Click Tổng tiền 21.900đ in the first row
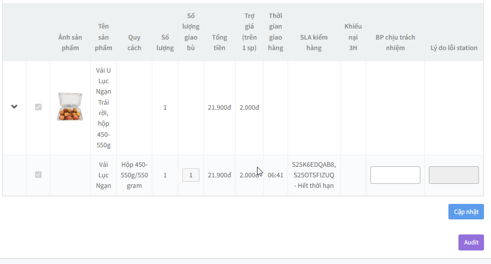 [x=219, y=107]
